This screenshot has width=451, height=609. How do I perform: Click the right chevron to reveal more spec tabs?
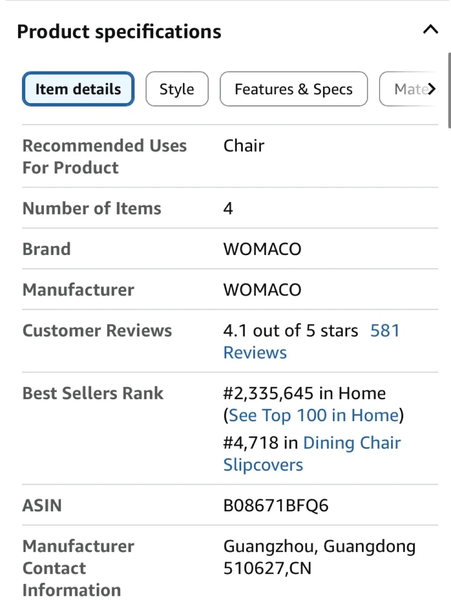coord(432,89)
